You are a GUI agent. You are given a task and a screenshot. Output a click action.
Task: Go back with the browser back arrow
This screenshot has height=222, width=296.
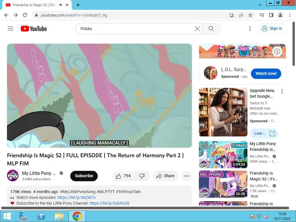point(6,15)
